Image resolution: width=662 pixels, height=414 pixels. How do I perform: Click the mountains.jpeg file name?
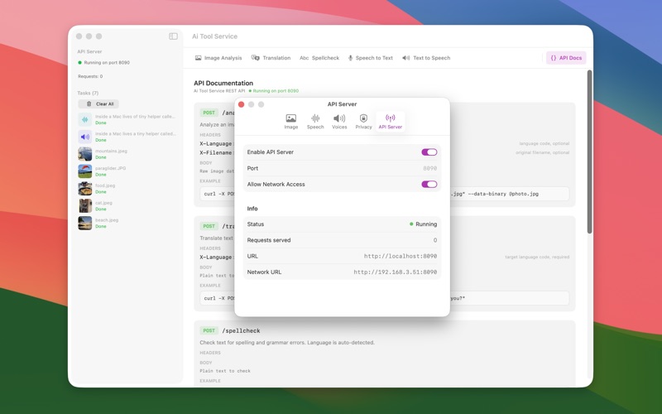111,151
